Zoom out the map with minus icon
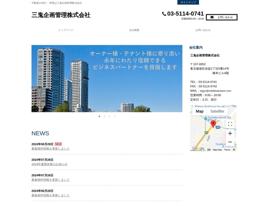The height and width of the screenshot is (202, 269). click(230, 142)
